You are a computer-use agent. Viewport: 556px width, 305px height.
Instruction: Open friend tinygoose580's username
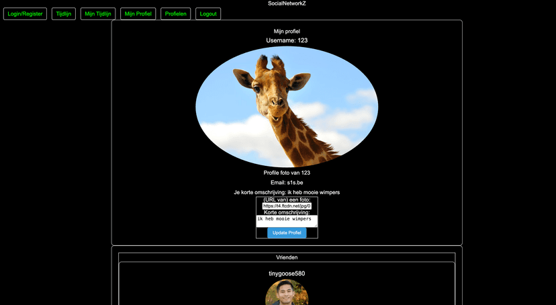287,273
